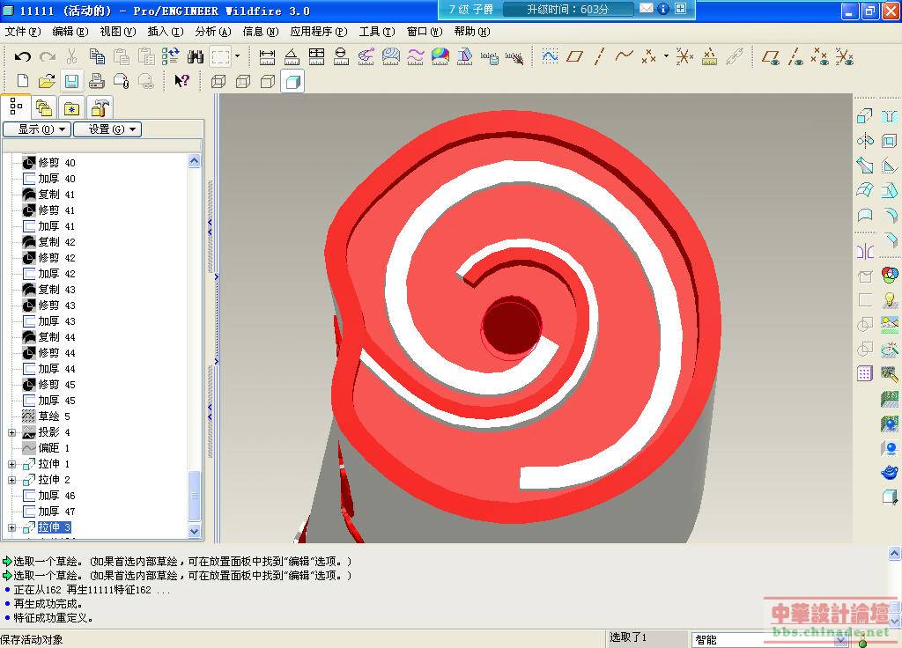Open the selection box dropdown arrow
Viewport: 902px width, 648px height.
tap(237, 56)
